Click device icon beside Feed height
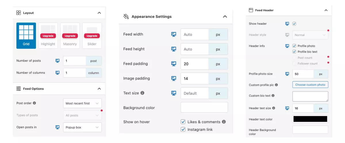Screen dimensions: 345x143 (x=174, y=49)
